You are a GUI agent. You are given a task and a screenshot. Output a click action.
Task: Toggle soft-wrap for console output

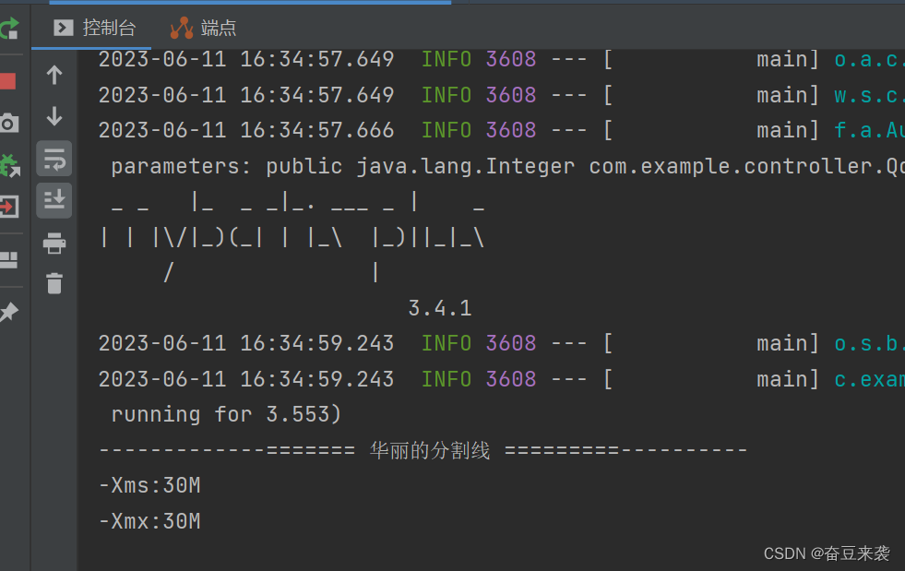[x=54, y=159]
